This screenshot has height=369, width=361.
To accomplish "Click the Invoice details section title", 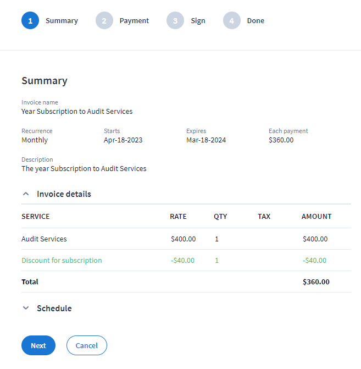I will tap(64, 194).
